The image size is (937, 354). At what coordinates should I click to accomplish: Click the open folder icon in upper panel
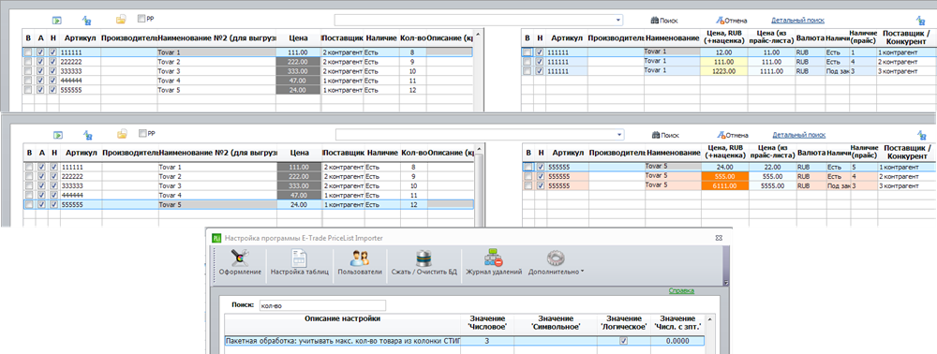[x=121, y=19]
